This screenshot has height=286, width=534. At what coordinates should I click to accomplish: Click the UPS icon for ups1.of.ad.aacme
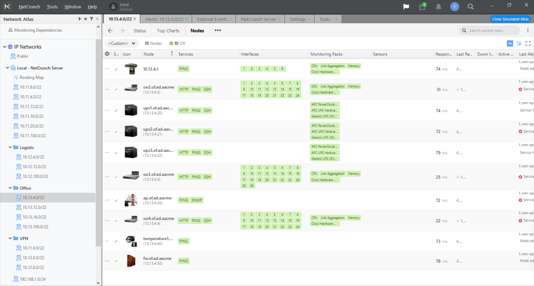(131, 110)
